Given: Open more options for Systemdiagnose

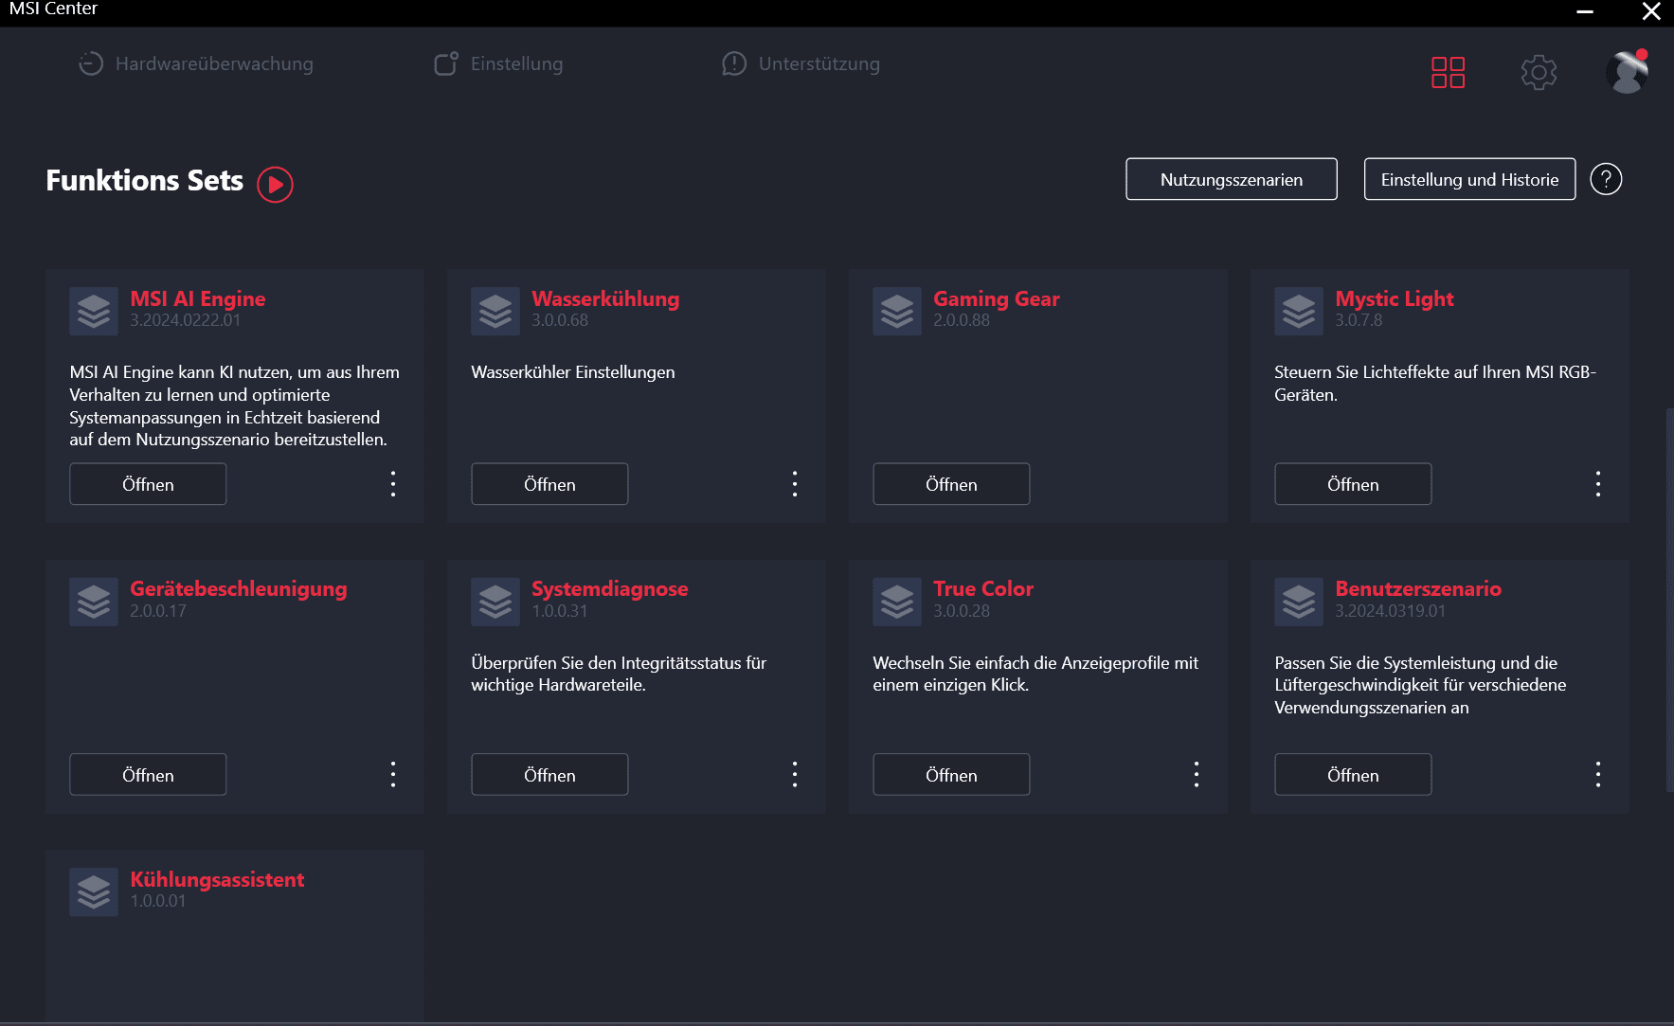Looking at the screenshot, I should (x=795, y=775).
